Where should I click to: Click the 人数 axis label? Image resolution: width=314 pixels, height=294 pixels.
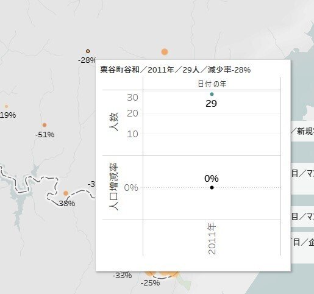pos(113,122)
